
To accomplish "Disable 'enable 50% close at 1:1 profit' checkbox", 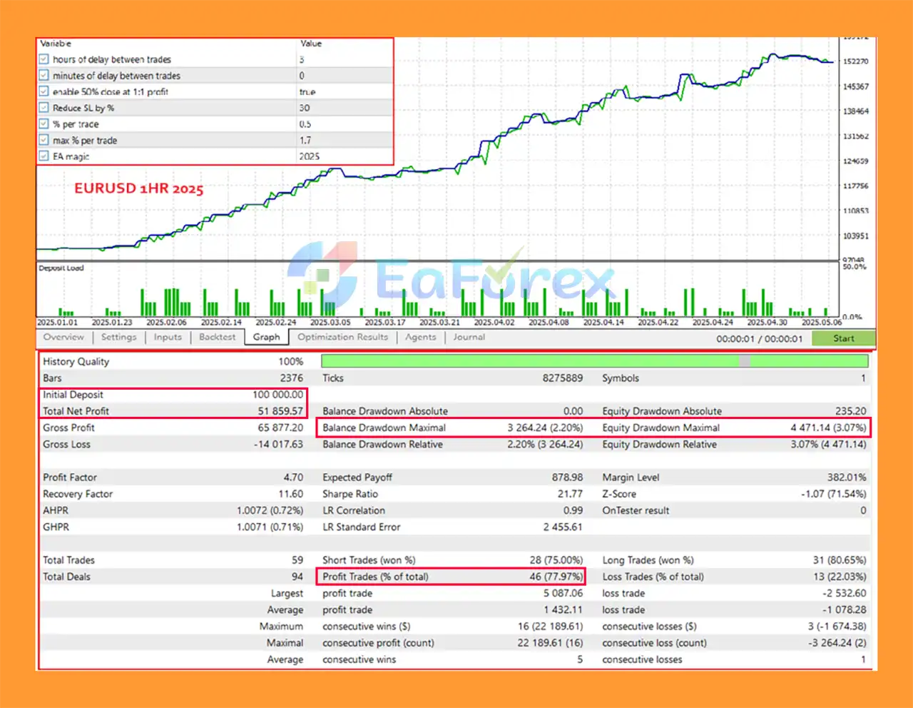I will pos(44,91).
